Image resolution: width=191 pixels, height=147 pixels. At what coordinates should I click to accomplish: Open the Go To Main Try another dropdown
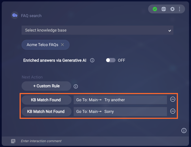[x=120, y=100]
